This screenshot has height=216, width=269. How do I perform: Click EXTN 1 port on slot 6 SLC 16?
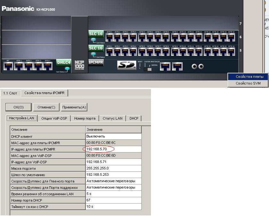point(109,37)
